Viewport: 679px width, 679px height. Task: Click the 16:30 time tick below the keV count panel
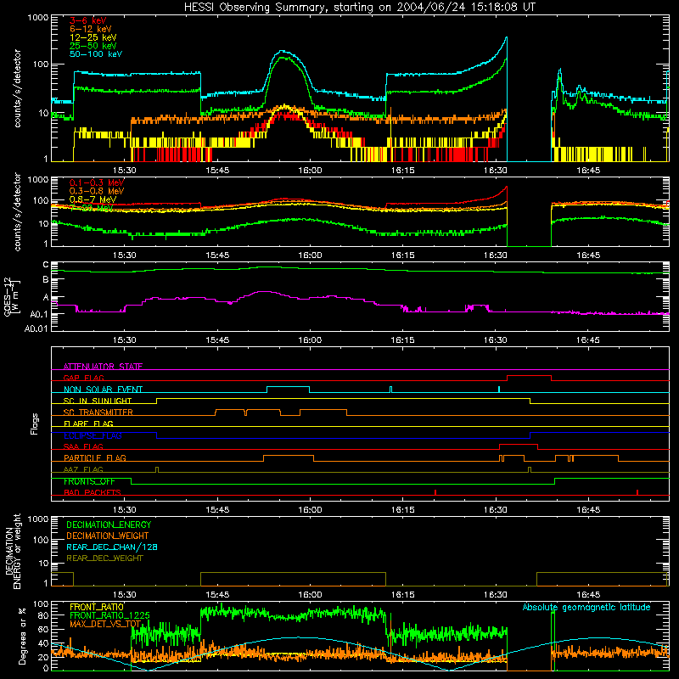tap(496, 171)
